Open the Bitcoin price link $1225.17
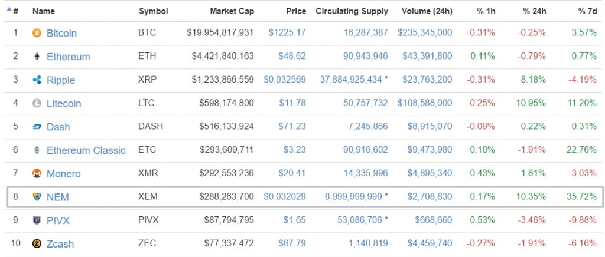Viewport: 605px width, 257px height. pos(287,33)
